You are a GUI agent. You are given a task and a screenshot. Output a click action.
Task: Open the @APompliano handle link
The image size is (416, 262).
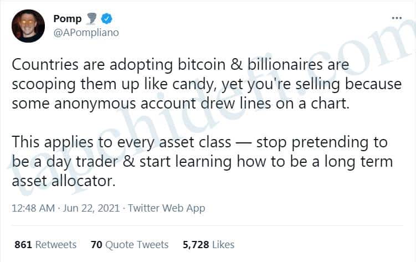pyautogui.click(x=86, y=33)
